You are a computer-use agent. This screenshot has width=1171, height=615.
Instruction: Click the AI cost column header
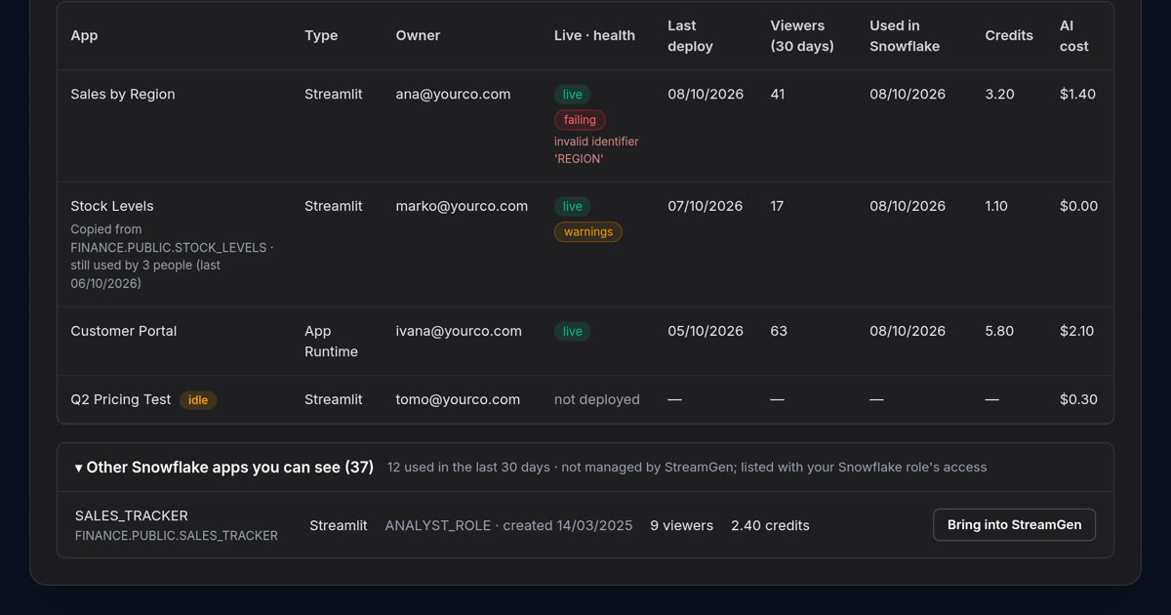coord(1074,36)
